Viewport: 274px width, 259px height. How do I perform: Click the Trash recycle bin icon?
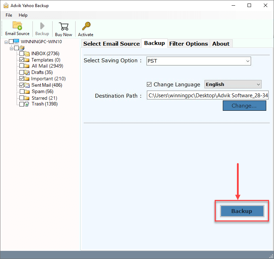pyautogui.click(x=26, y=104)
